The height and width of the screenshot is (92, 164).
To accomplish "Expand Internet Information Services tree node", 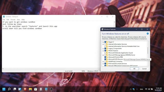I will (x=103, y=44).
